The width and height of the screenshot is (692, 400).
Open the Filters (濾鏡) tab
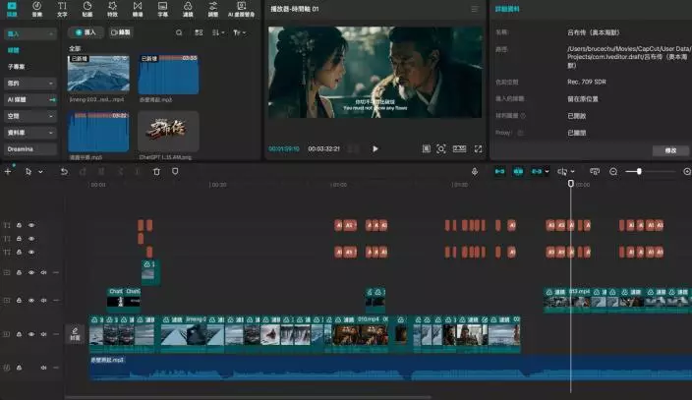[188, 9]
